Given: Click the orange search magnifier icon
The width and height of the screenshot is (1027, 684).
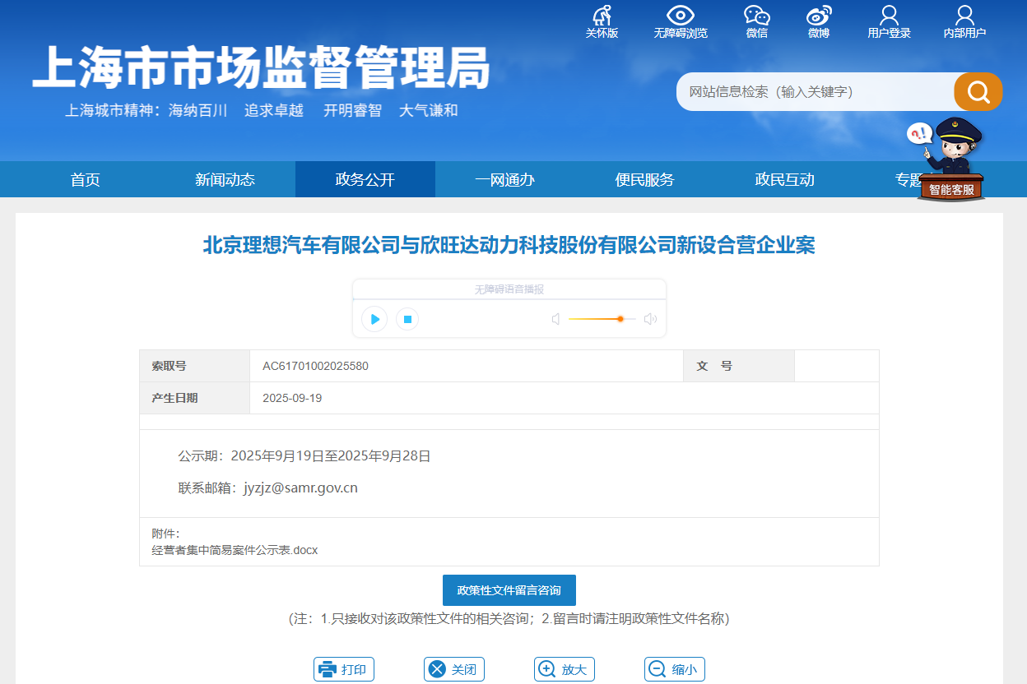Looking at the screenshot, I should (x=978, y=91).
